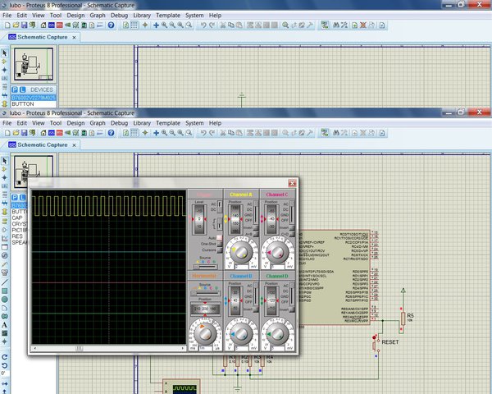This screenshot has width=492, height=394.
Task: Toggle trigger edge polarity switch
Action: [220, 224]
